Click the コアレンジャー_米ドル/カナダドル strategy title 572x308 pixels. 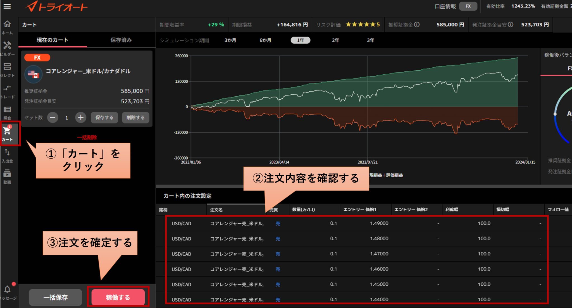tap(88, 71)
